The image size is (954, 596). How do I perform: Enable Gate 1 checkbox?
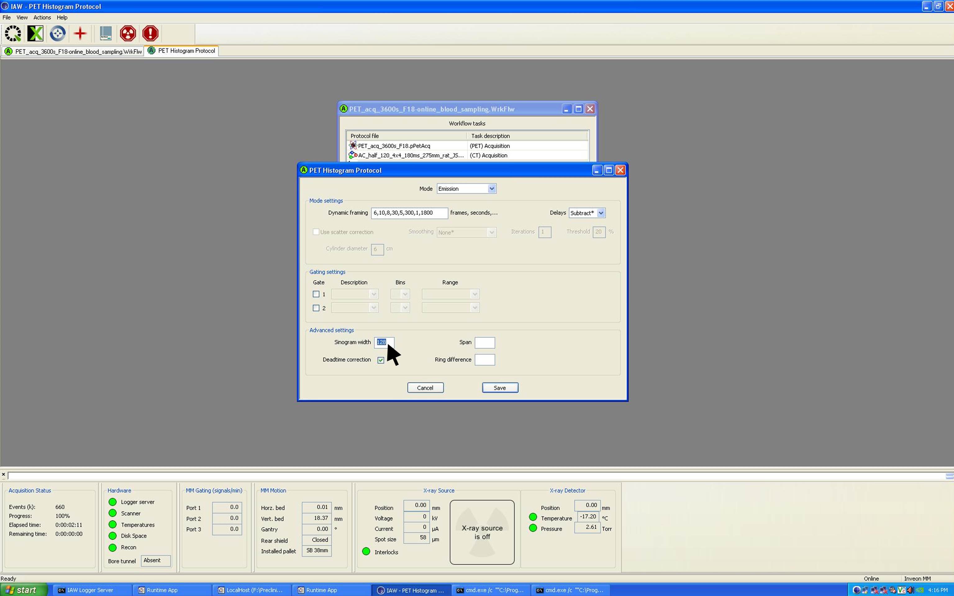click(316, 294)
